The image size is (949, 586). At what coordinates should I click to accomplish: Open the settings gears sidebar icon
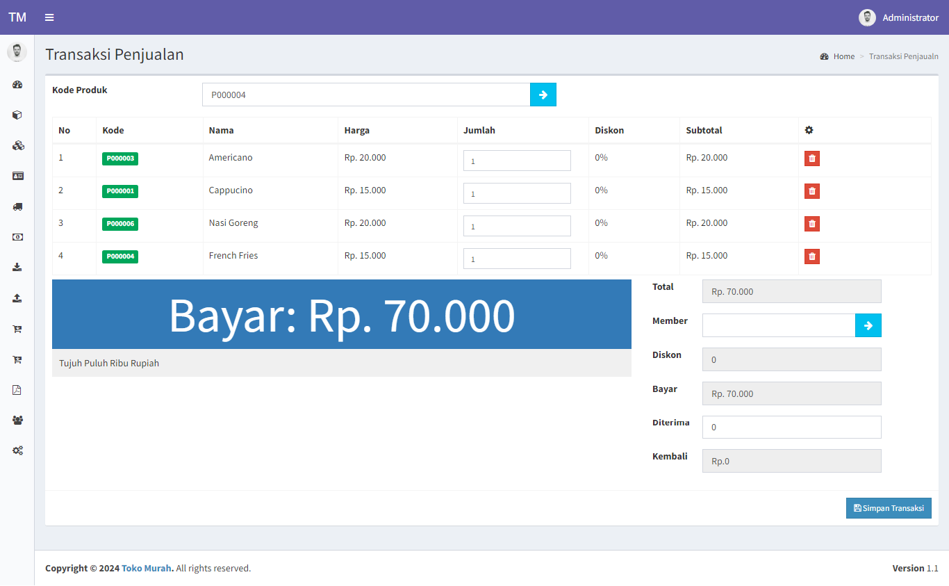tap(17, 450)
